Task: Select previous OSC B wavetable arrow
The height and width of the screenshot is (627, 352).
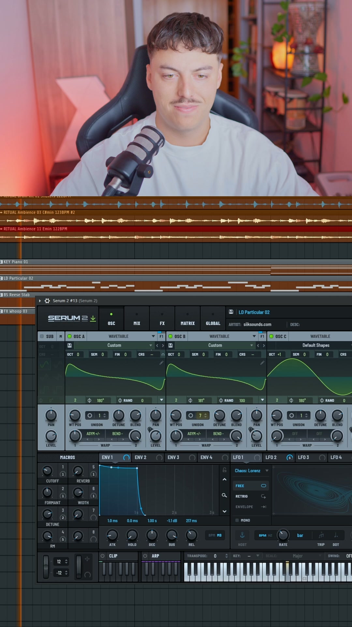Action: (258, 345)
